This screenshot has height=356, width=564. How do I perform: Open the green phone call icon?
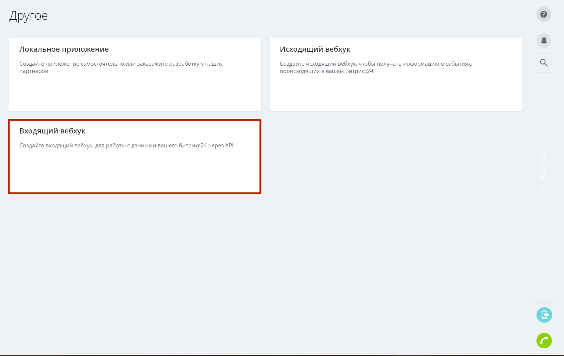tap(544, 341)
